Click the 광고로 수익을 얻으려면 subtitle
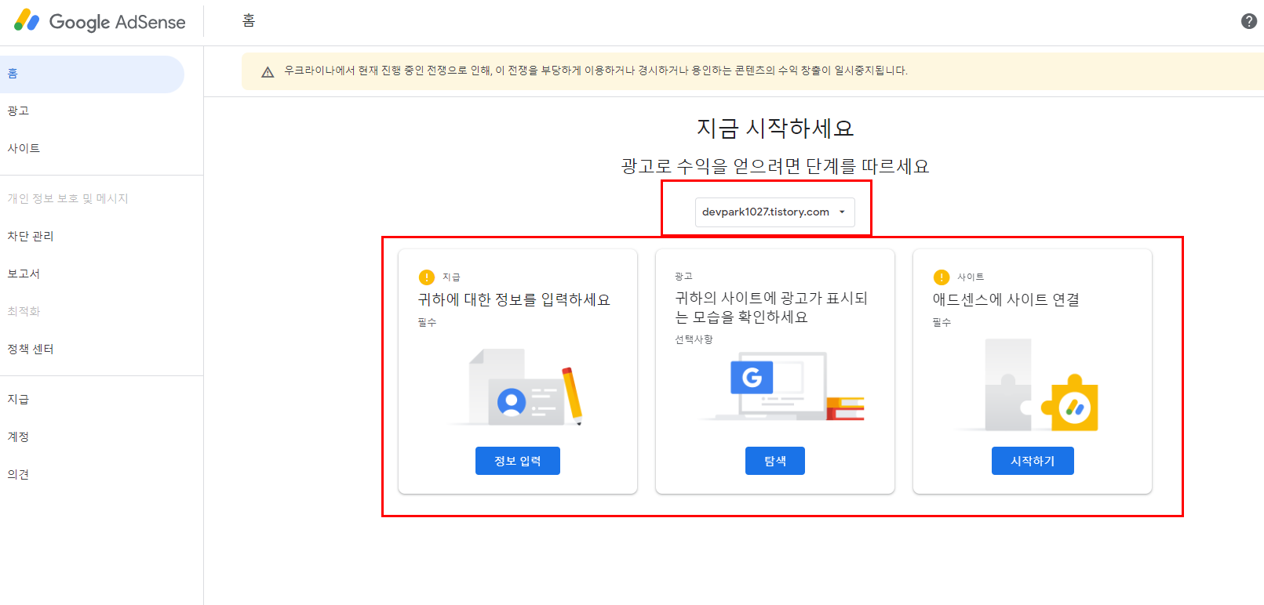 pos(775,166)
